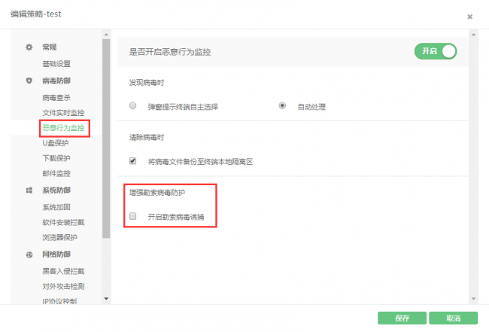Open the U盘保护 section
Viewport: 489px width, 332px height.
click(55, 143)
